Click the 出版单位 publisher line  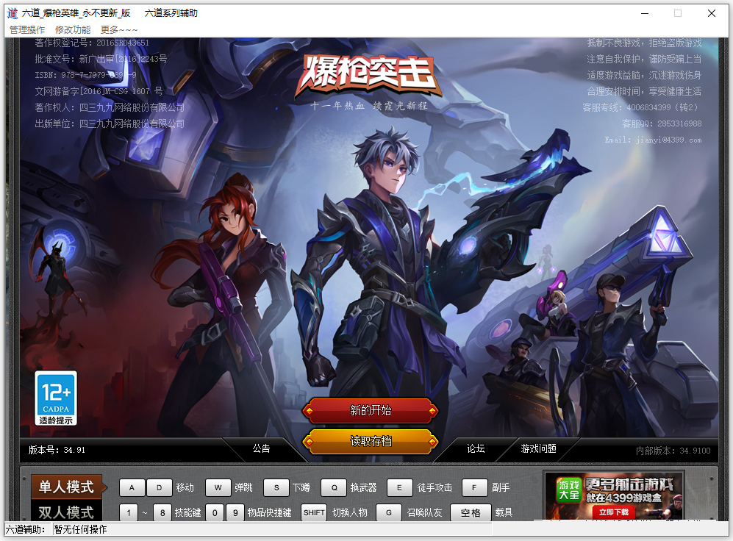110,123
